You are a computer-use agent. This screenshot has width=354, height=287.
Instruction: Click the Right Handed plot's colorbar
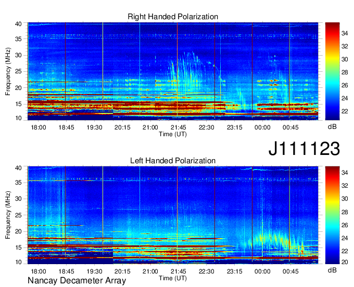coord(332,71)
